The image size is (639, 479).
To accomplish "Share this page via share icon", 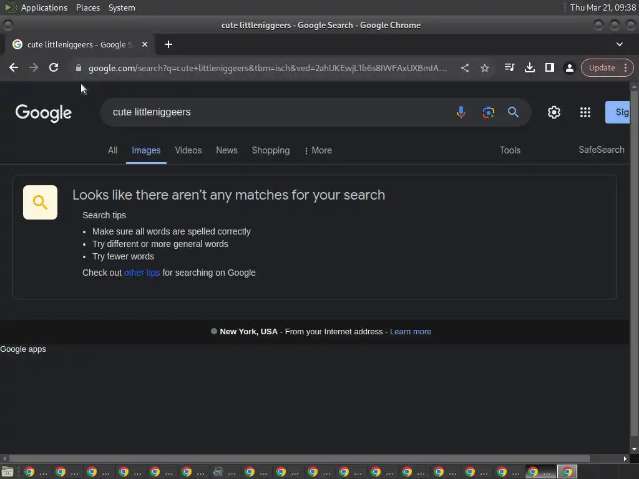I will pyautogui.click(x=464, y=67).
